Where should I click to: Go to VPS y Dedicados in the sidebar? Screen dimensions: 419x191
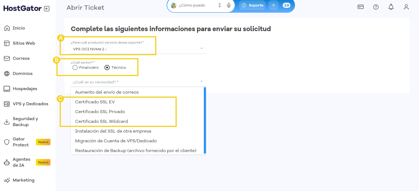[x=30, y=104]
